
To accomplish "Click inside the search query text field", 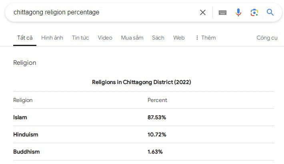I will pos(100,12).
